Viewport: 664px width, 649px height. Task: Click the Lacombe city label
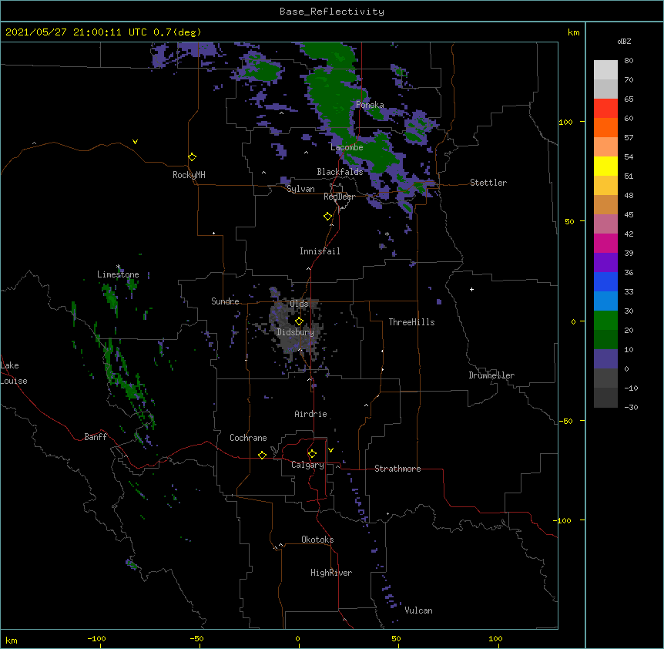pyautogui.click(x=347, y=147)
